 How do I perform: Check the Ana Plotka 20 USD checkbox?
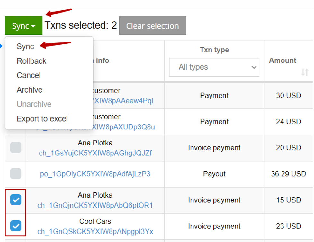[x=16, y=147]
